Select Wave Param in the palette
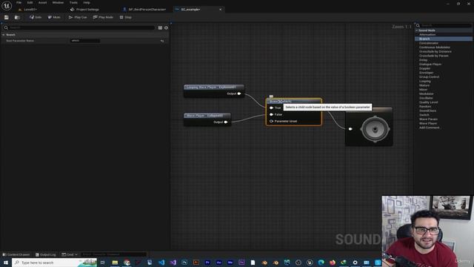 (x=428, y=119)
